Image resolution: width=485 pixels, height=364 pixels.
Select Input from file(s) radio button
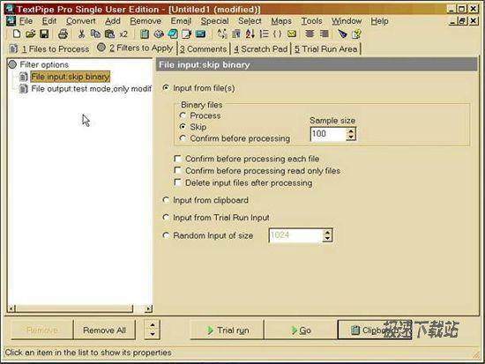coord(166,88)
